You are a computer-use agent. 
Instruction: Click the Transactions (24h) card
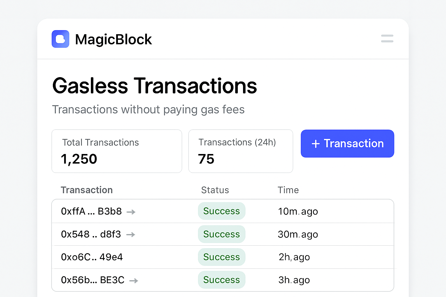[x=241, y=151]
